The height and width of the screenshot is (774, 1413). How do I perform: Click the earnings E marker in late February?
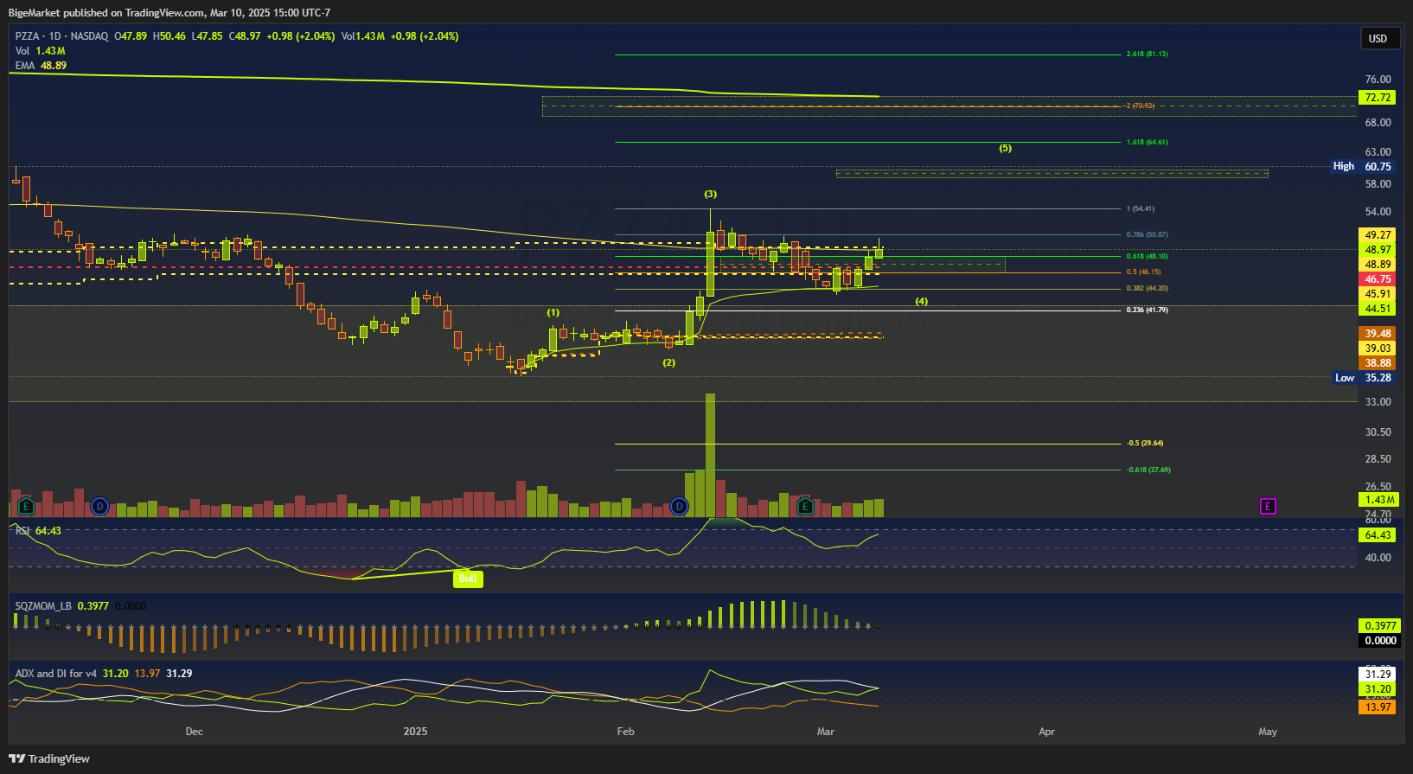pyautogui.click(x=805, y=506)
